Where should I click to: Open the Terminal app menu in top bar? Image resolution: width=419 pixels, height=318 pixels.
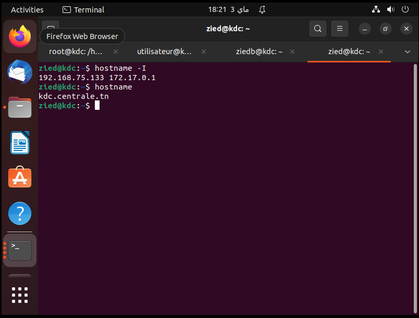(83, 10)
